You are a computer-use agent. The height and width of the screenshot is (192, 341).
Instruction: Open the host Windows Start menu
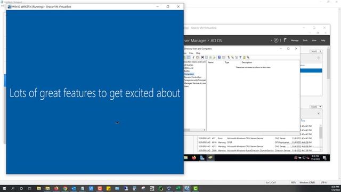click(x=4, y=188)
